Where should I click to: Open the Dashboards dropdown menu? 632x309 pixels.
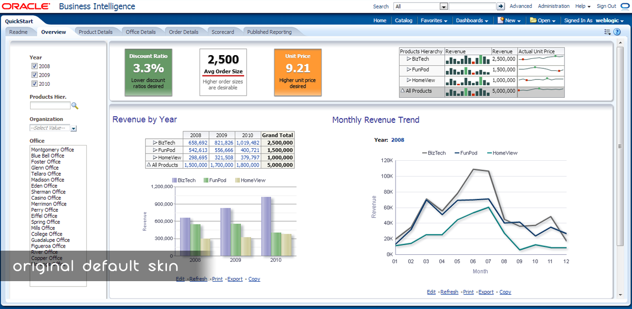tap(472, 20)
